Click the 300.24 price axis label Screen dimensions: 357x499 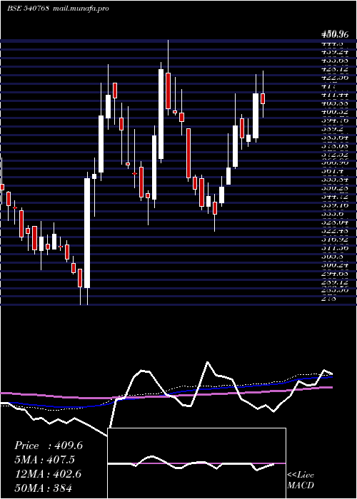coord(334,264)
